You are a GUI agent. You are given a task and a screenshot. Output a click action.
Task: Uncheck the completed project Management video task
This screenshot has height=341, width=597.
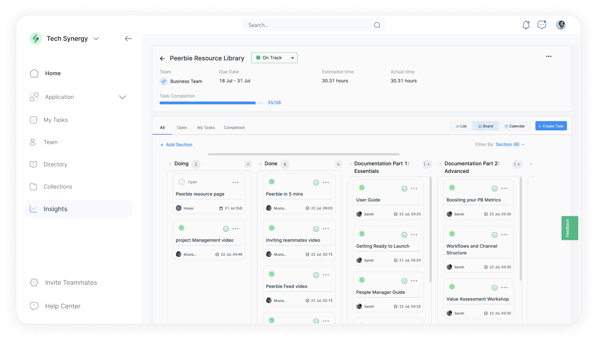(182, 228)
